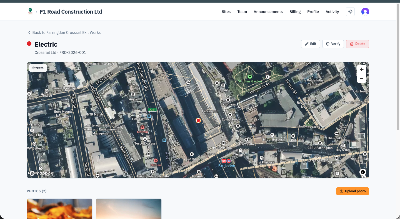Switch map to Streets view
Screen dimensions: 400x219
(38, 68)
